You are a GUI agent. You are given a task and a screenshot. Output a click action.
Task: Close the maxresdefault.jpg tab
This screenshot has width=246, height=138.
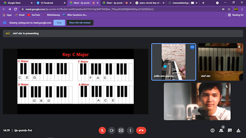point(196,3)
